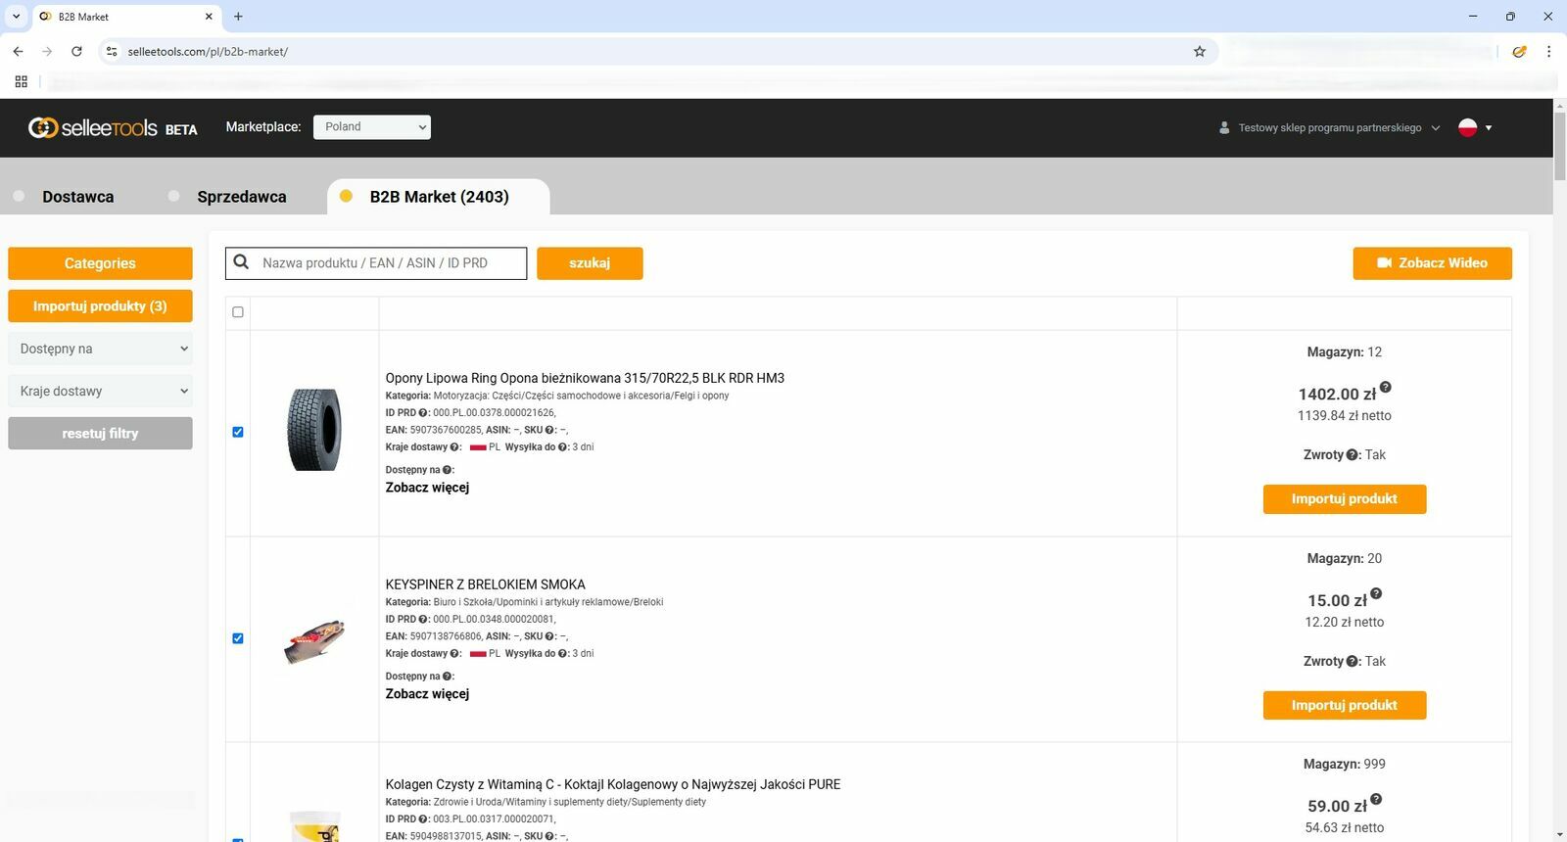
Task: Click the product name search input field
Action: 390,263
